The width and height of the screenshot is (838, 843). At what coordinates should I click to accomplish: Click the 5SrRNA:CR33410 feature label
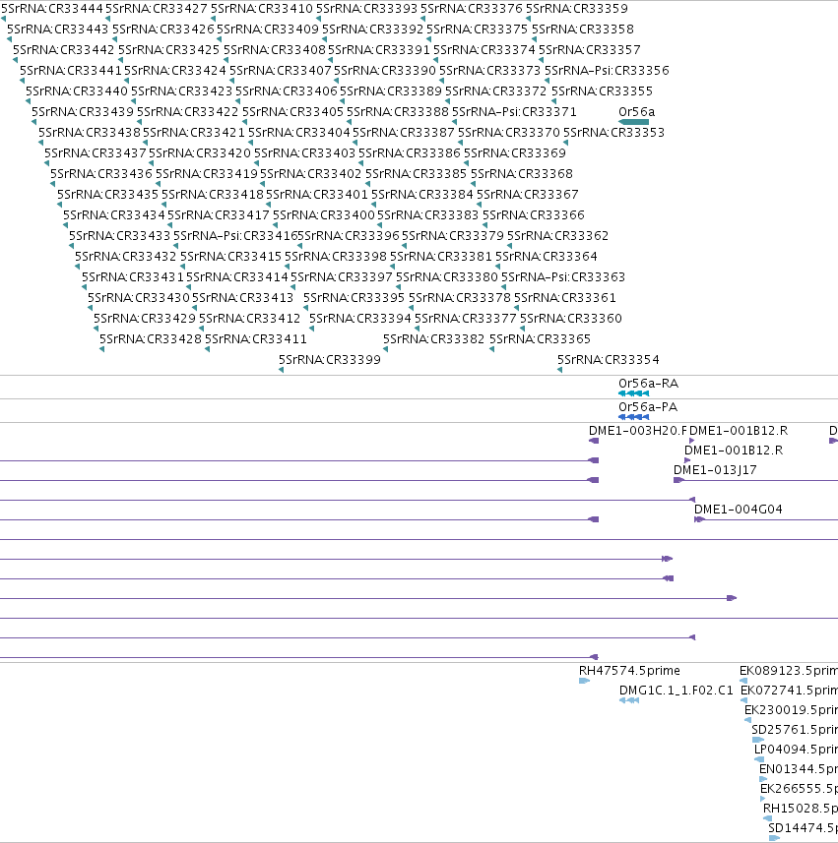(262, 9)
